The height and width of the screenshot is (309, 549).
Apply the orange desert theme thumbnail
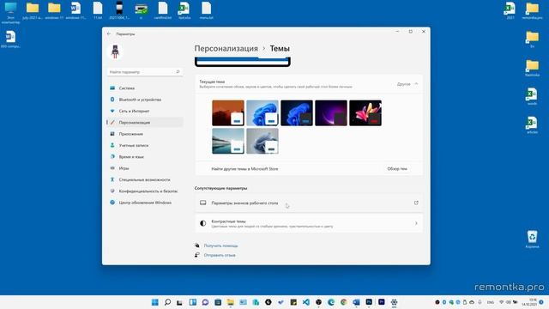(x=228, y=112)
